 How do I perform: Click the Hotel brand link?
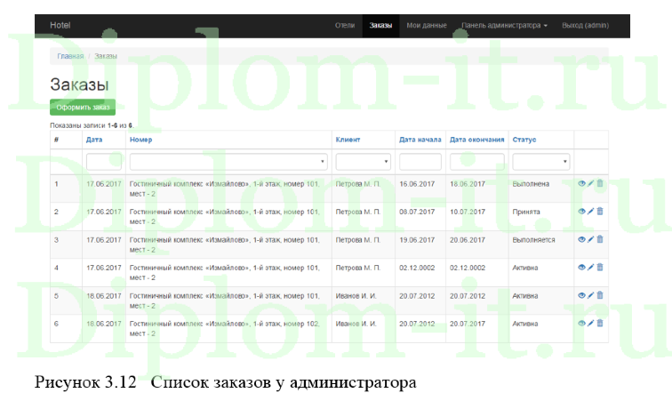[60, 25]
